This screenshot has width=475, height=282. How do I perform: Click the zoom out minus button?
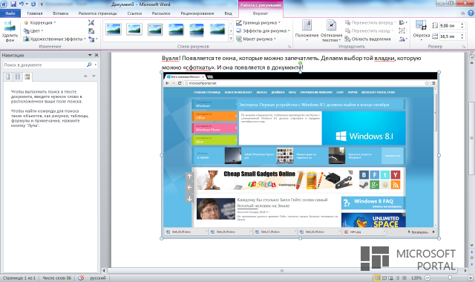click(x=427, y=278)
